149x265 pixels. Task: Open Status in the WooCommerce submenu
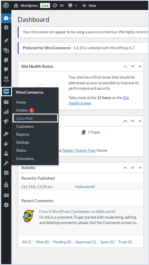pyautogui.click(x=21, y=150)
